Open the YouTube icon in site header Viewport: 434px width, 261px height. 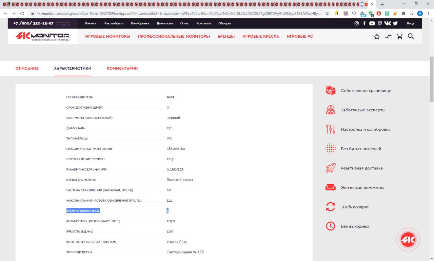pyautogui.click(x=372, y=23)
